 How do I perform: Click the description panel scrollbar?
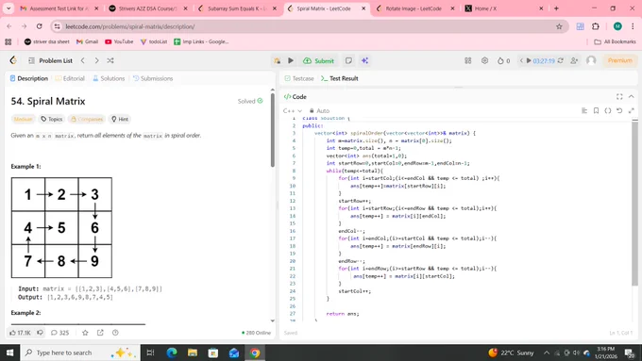click(273, 130)
